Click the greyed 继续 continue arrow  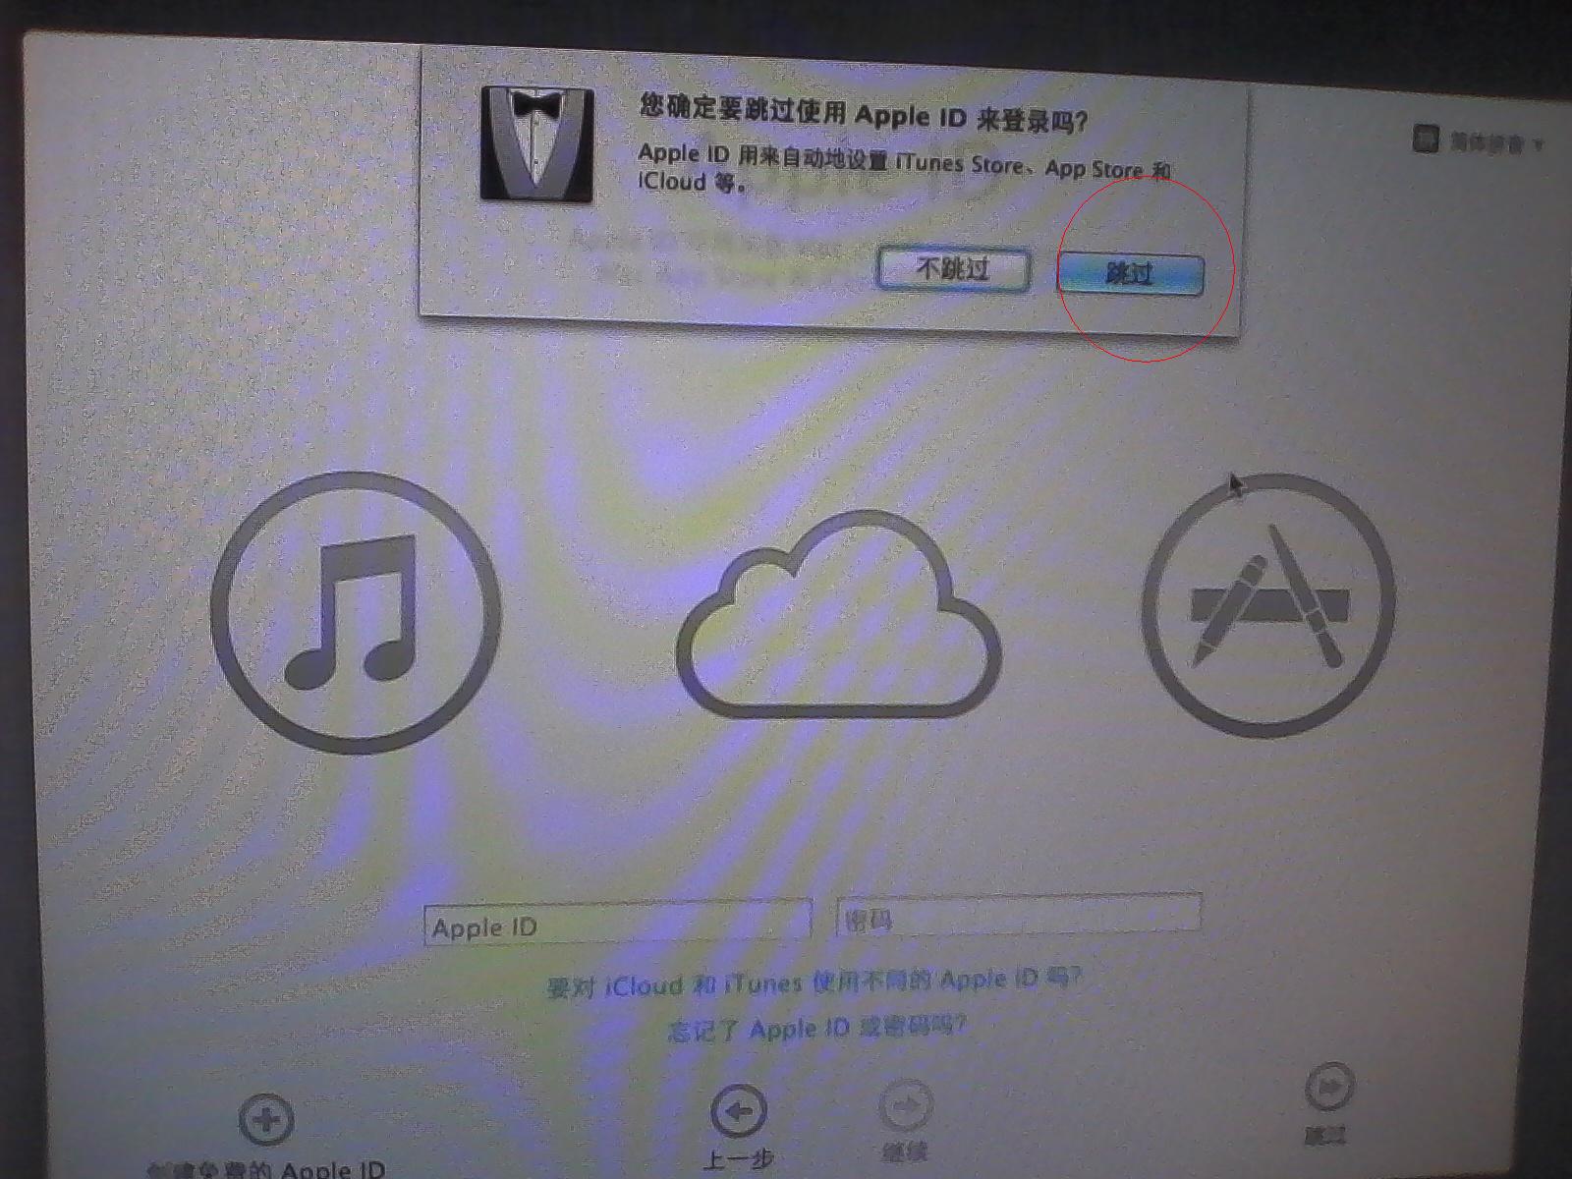[x=905, y=1107]
